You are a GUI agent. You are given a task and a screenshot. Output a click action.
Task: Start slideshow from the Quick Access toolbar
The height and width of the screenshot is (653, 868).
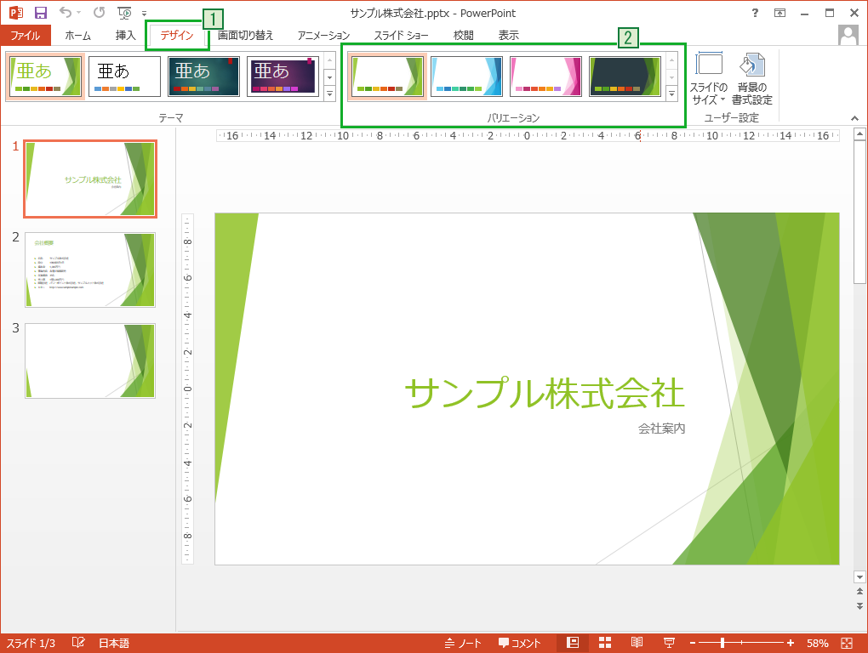point(124,13)
